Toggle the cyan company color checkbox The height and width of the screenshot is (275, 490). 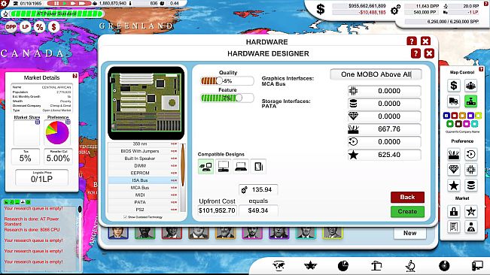point(474,124)
